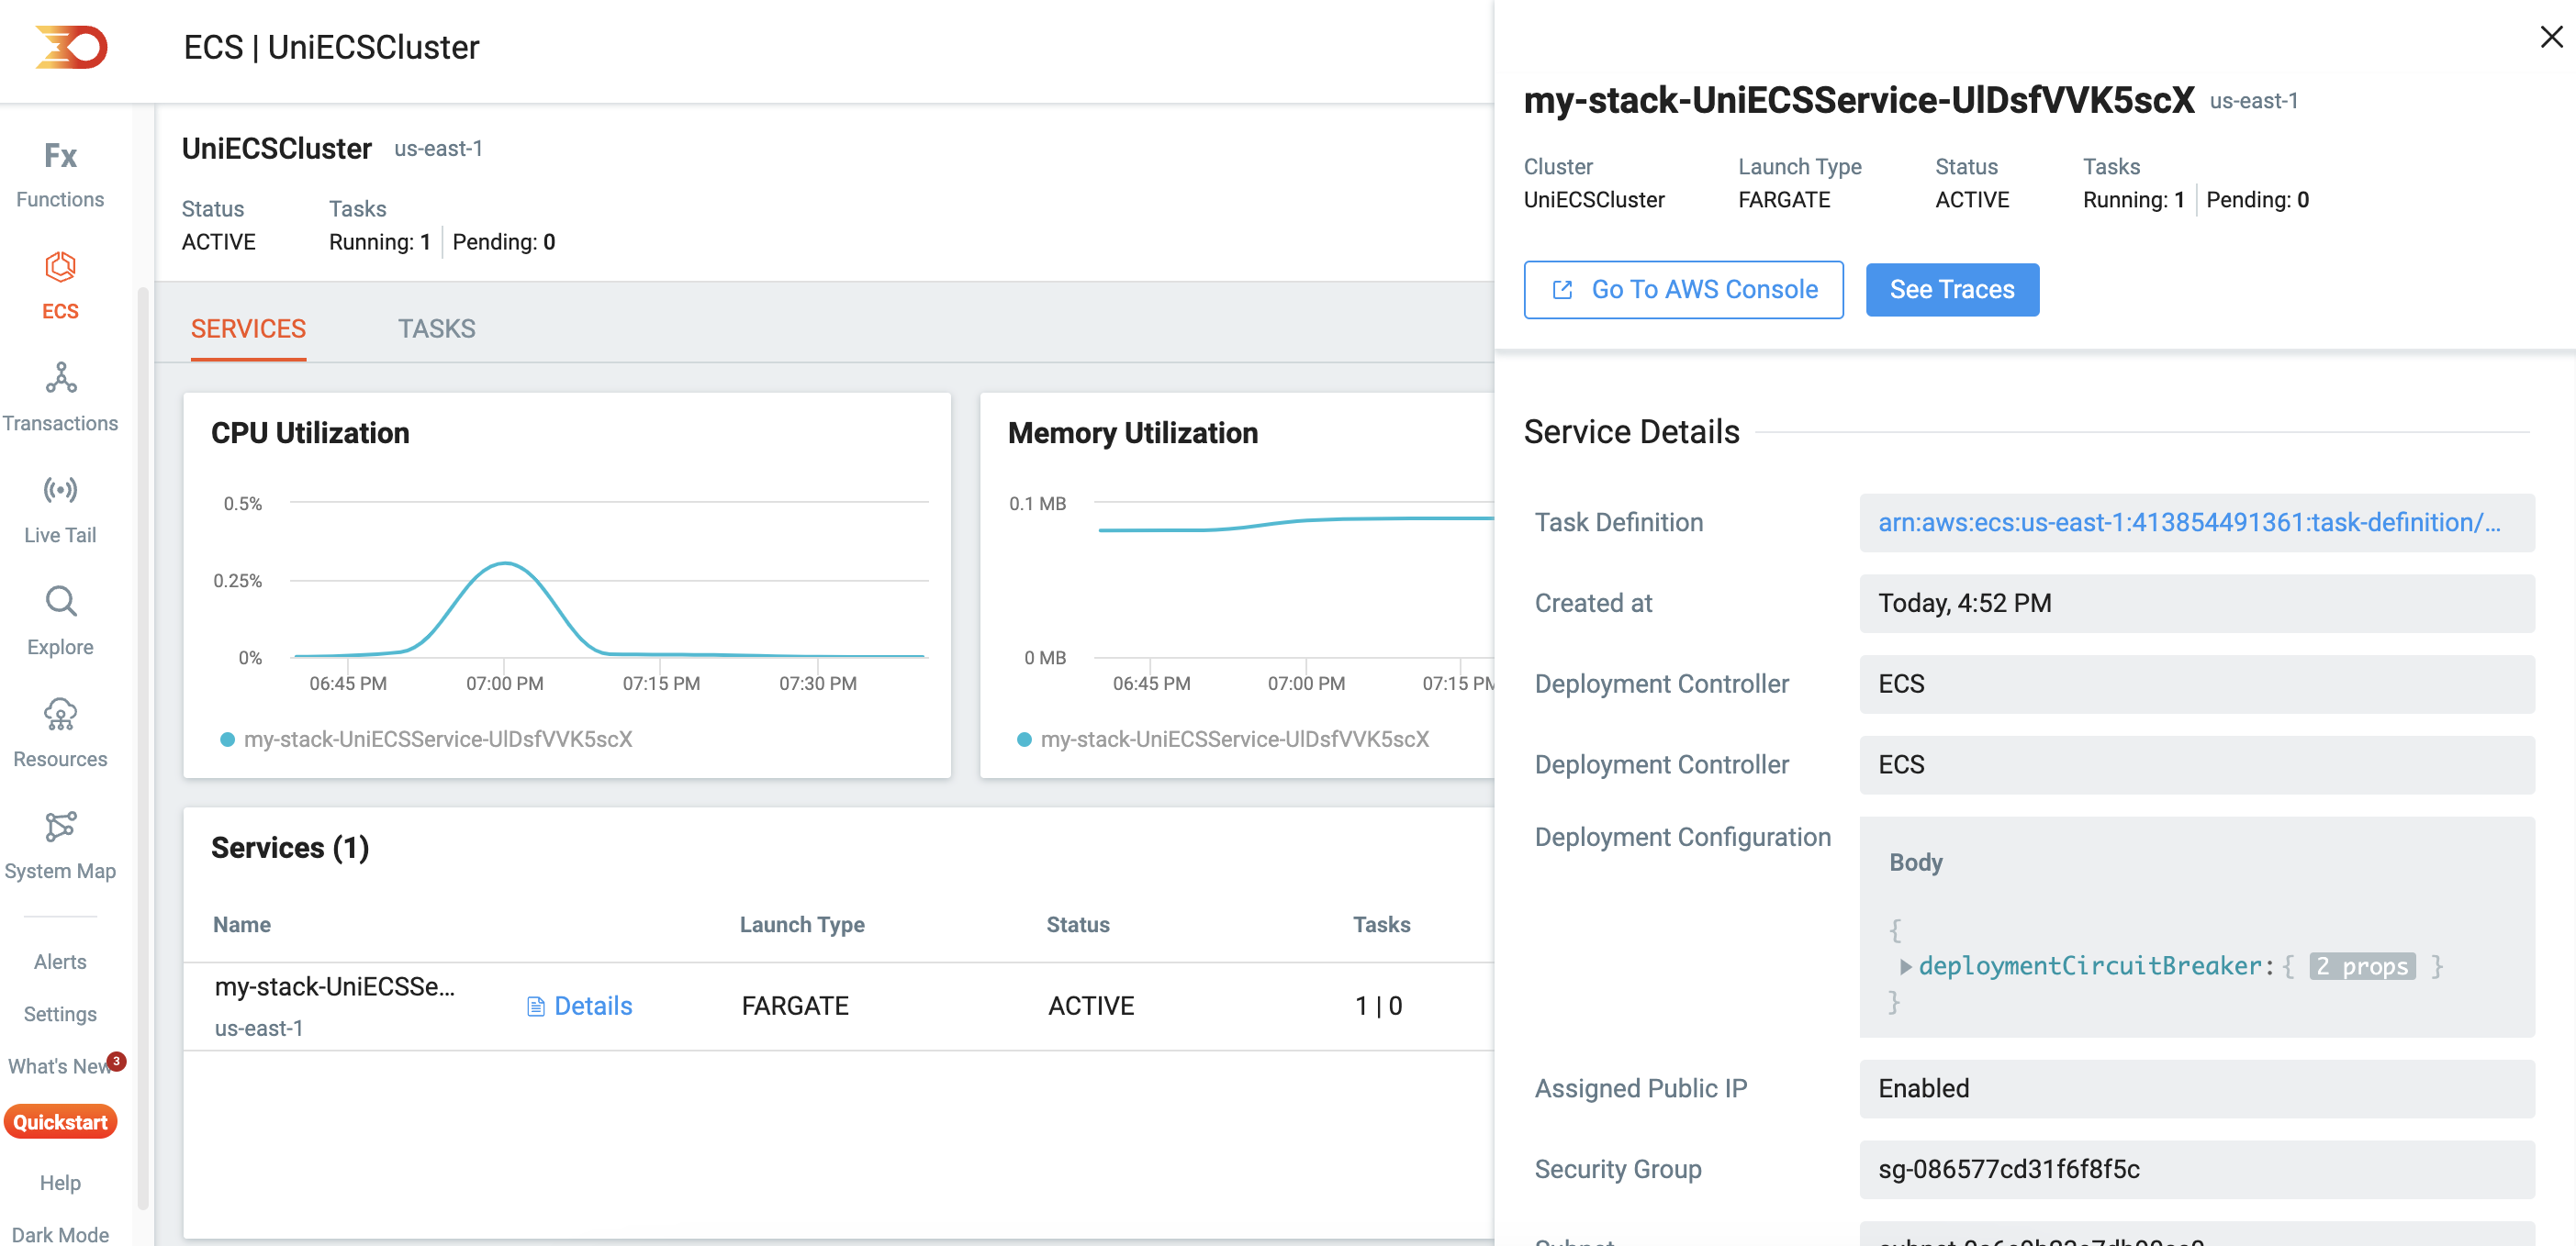The image size is (2576, 1246).
Task: Click the first Deployment Controller ECS value
Action: tap(2196, 684)
